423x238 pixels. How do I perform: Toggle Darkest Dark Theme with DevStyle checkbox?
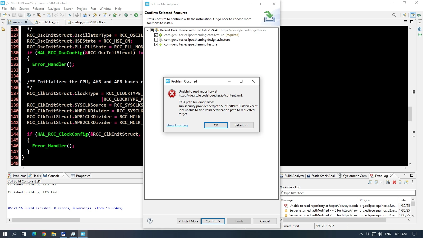[152, 30]
